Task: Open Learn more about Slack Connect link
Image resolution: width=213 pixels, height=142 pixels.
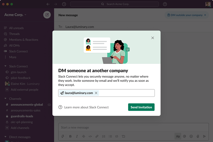Action: pos(86,107)
